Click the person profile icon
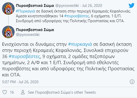Viewport: 137px width, 98px height. pyautogui.click(x=23, y=92)
